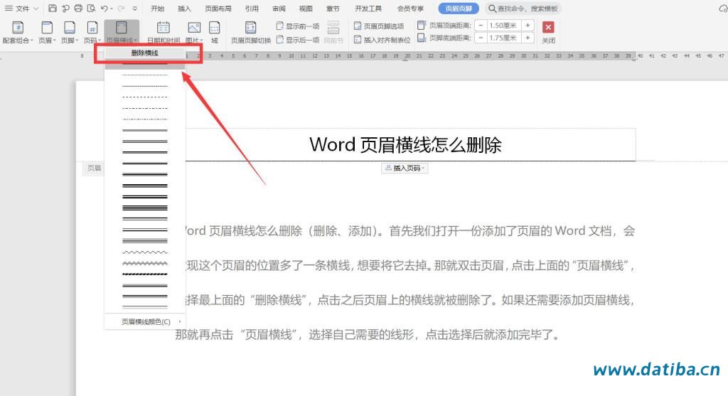The height and width of the screenshot is (396, 728).
Task: Click the Redo arrow icon
Action: [121, 9]
